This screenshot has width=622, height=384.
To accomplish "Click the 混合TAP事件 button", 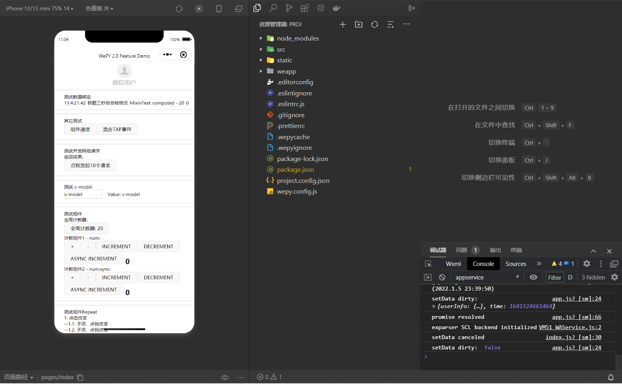I will point(117,129).
